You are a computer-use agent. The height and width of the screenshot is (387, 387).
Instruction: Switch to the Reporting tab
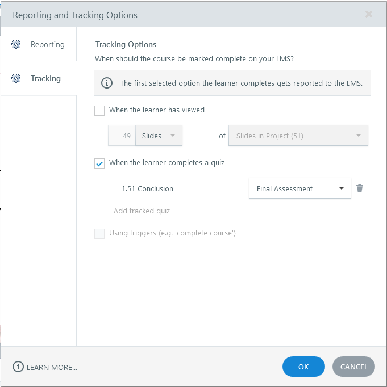[x=47, y=44]
